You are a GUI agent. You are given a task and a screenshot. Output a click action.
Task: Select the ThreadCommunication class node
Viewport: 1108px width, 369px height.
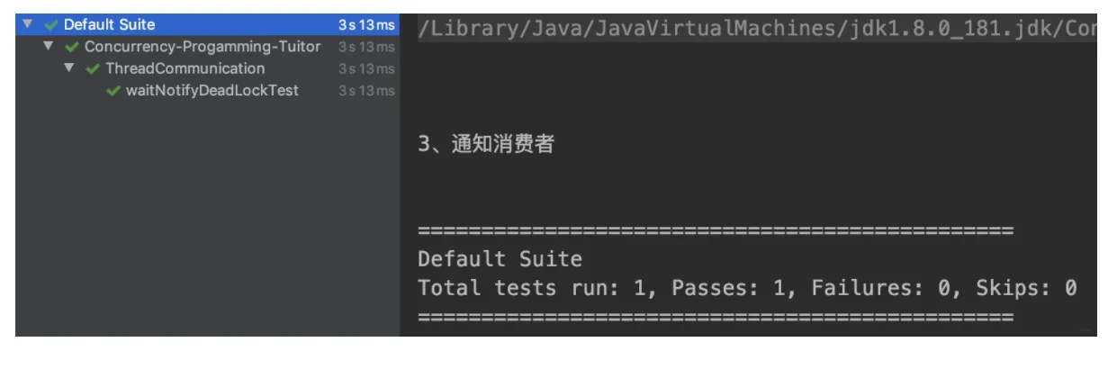pyautogui.click(x=185, y=68)
